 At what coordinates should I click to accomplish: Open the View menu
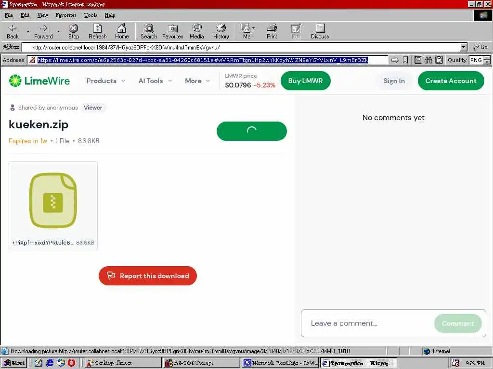(42, 15)
